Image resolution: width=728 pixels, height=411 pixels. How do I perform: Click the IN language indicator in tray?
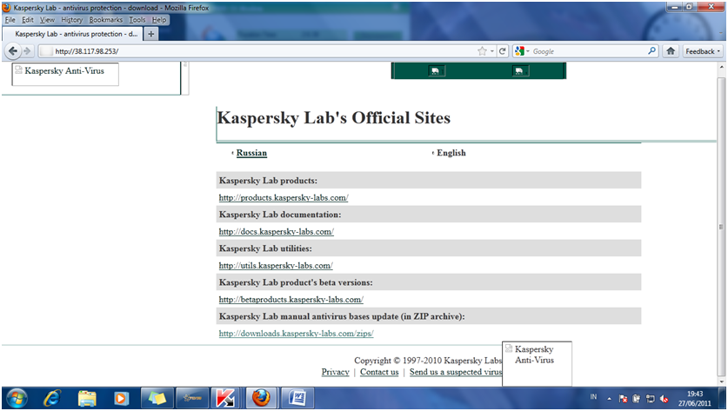[593, 396]
